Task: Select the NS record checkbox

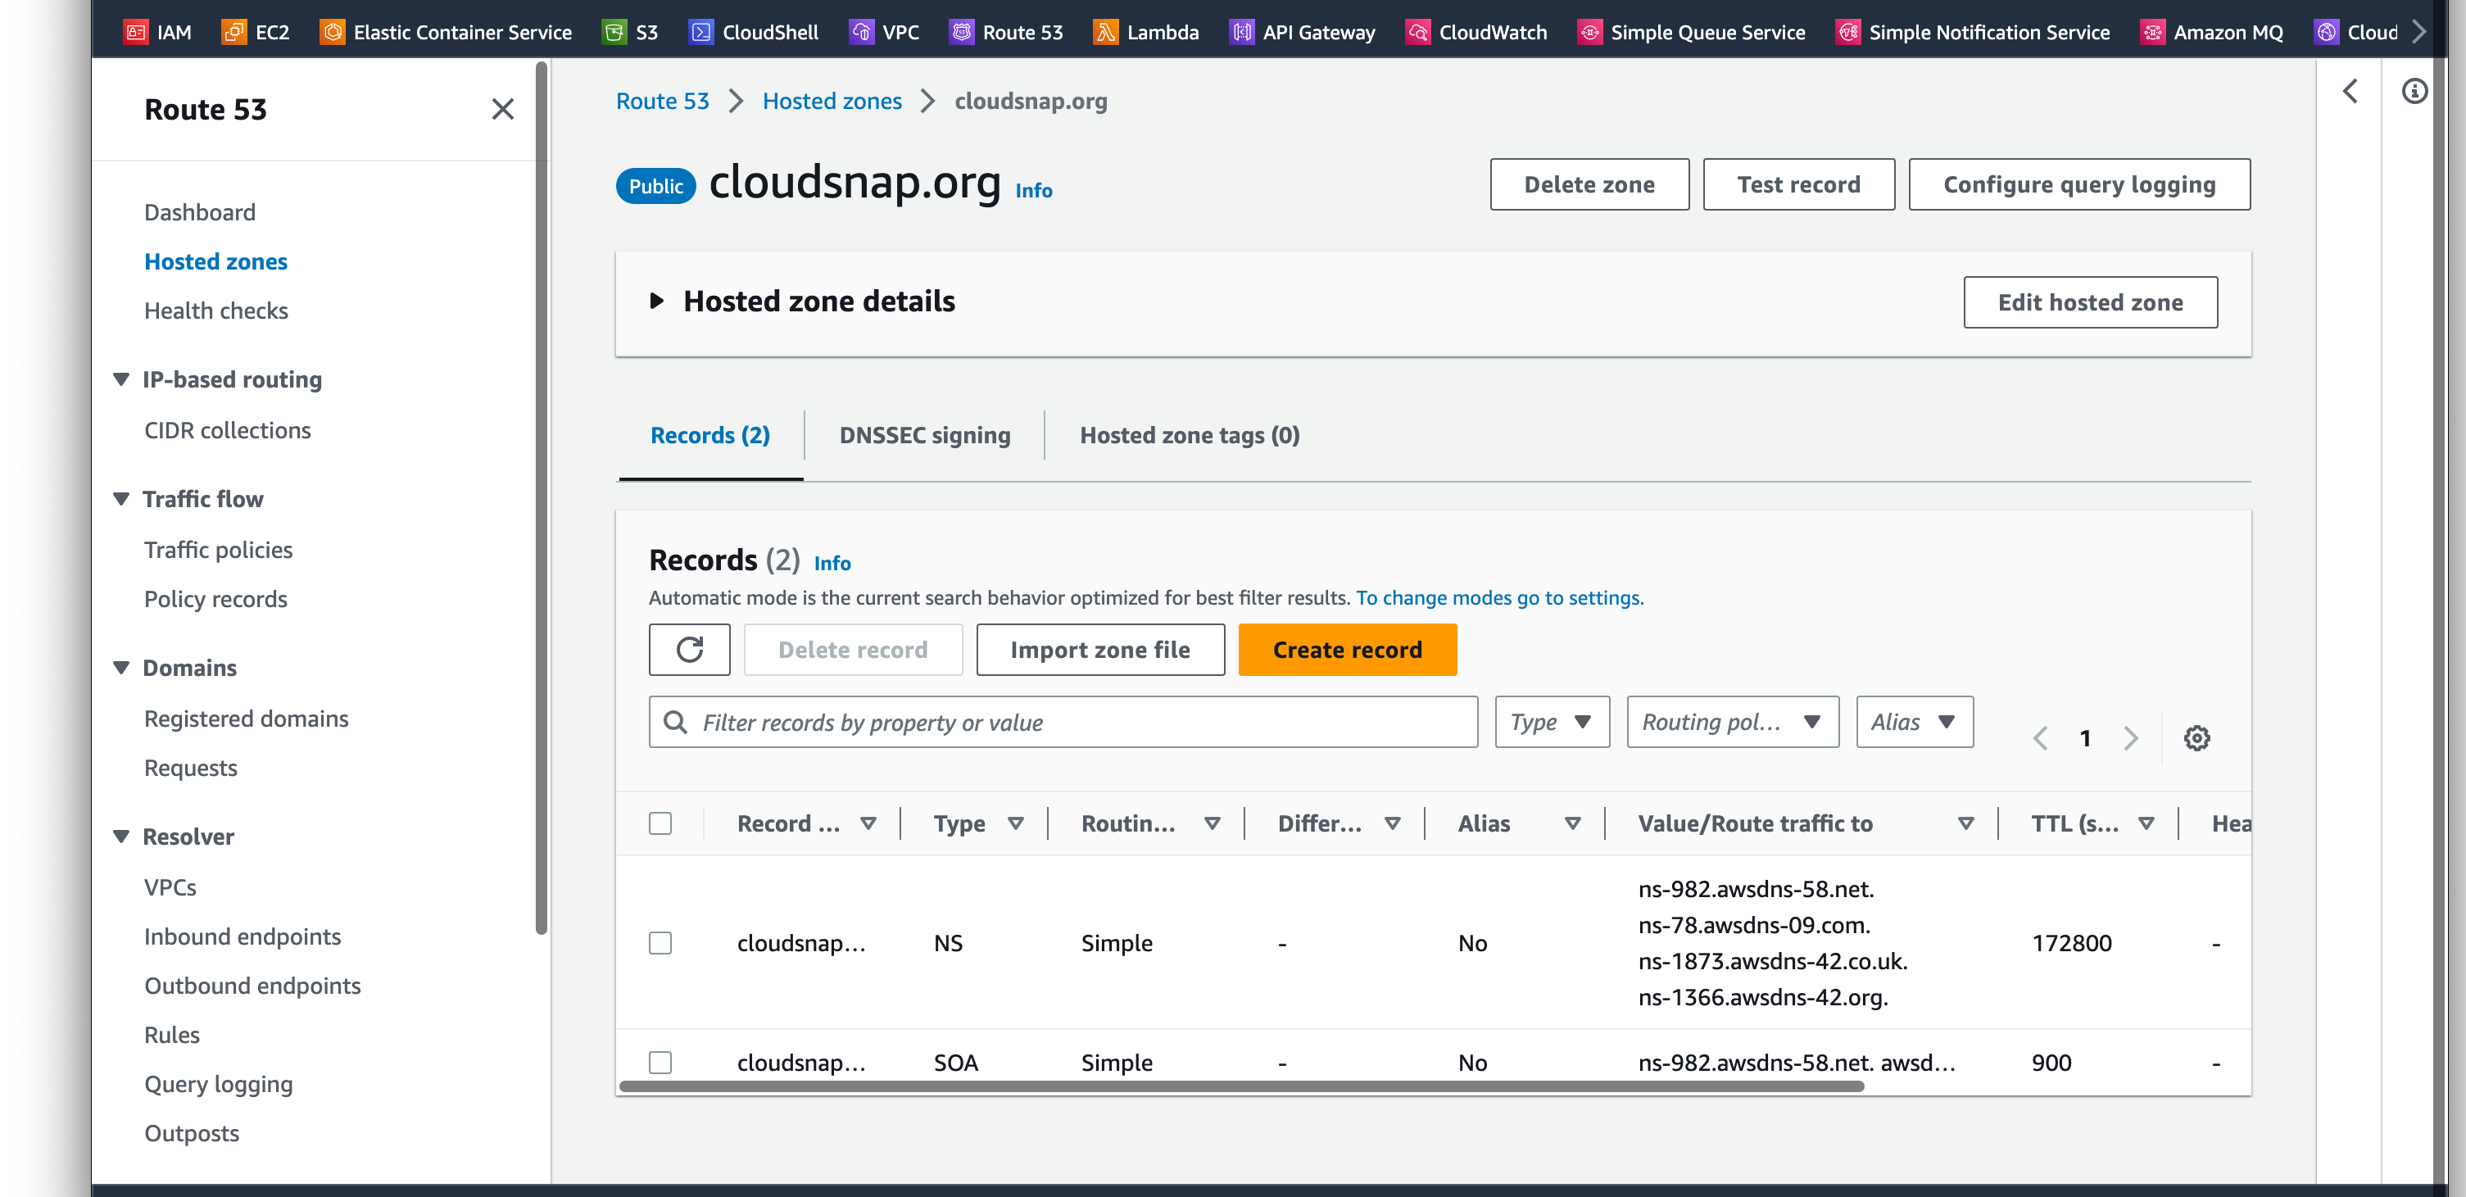Action: [x=660, y=943]
